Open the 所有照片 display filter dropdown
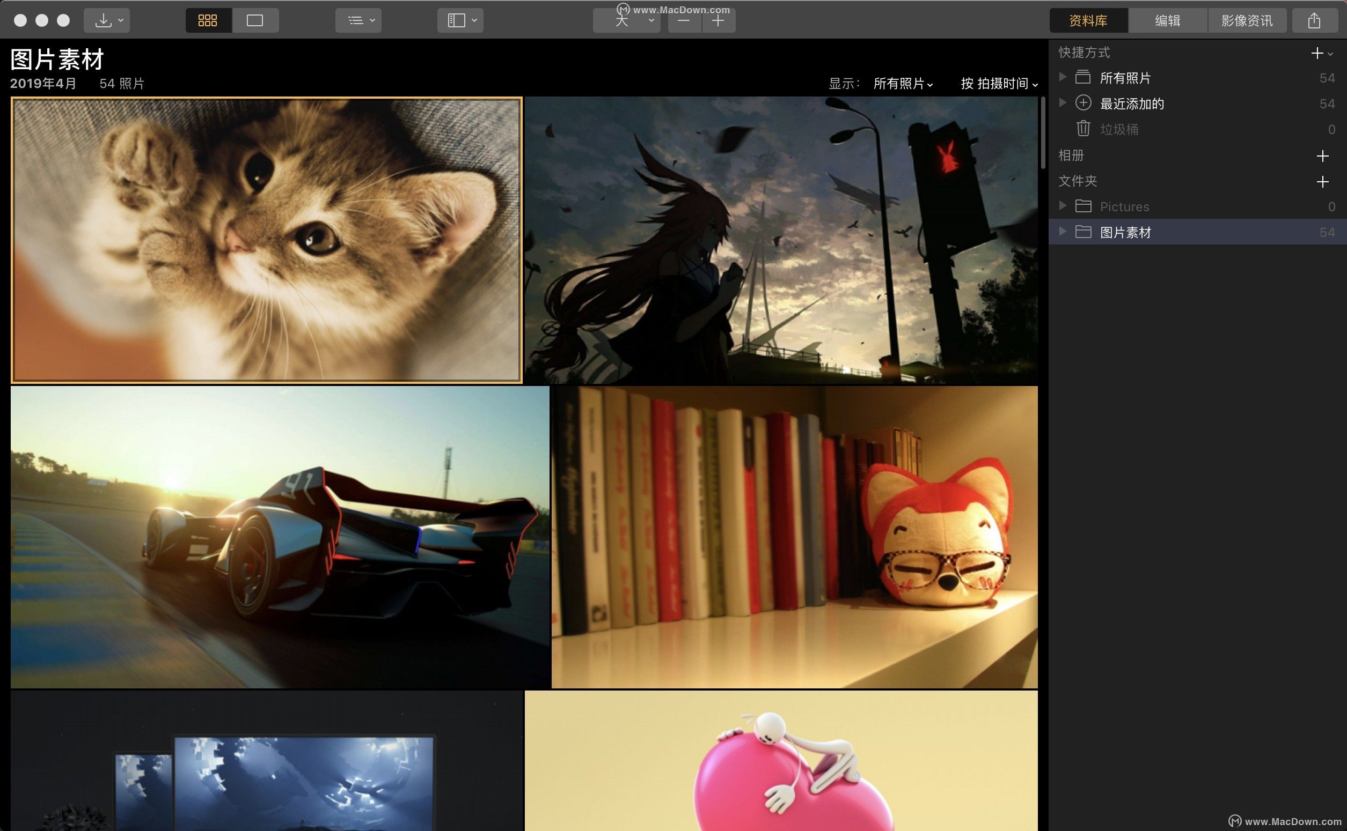Viewport: 1347px width, 831px height. point(903,84)
